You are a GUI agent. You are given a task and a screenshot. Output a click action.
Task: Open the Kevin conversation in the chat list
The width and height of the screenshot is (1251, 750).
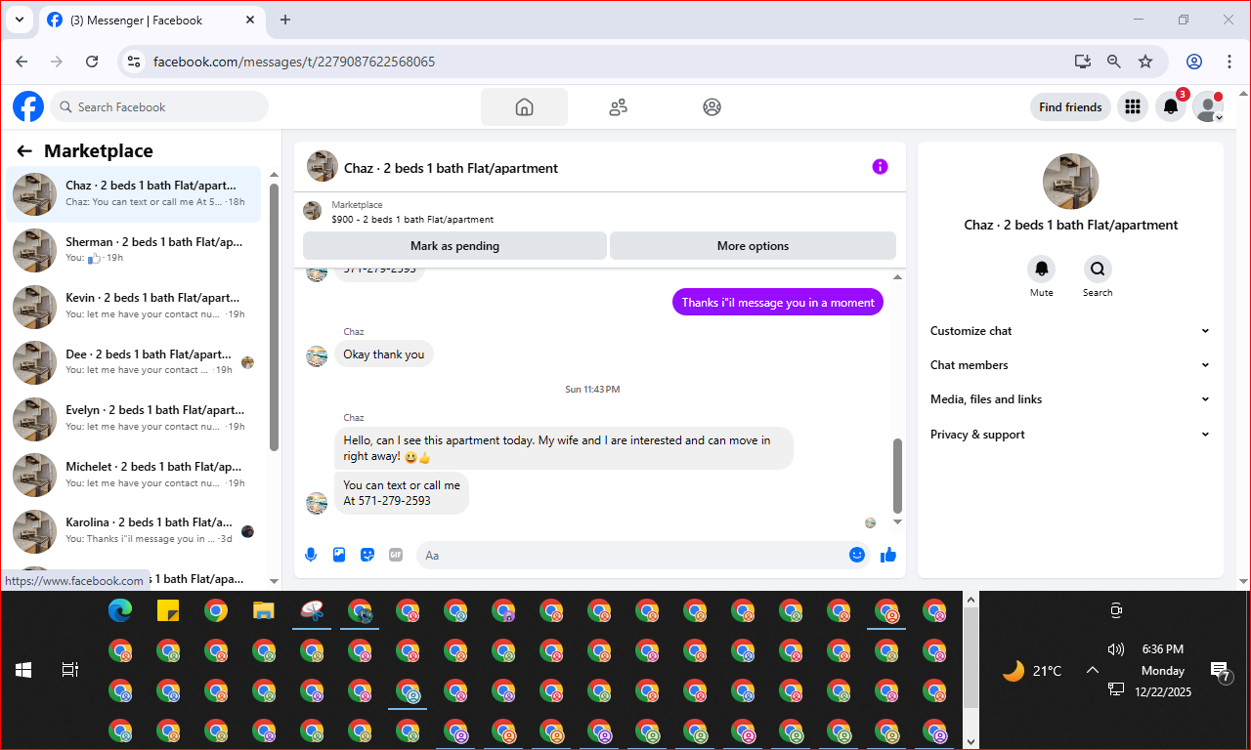tap(134, 306)
